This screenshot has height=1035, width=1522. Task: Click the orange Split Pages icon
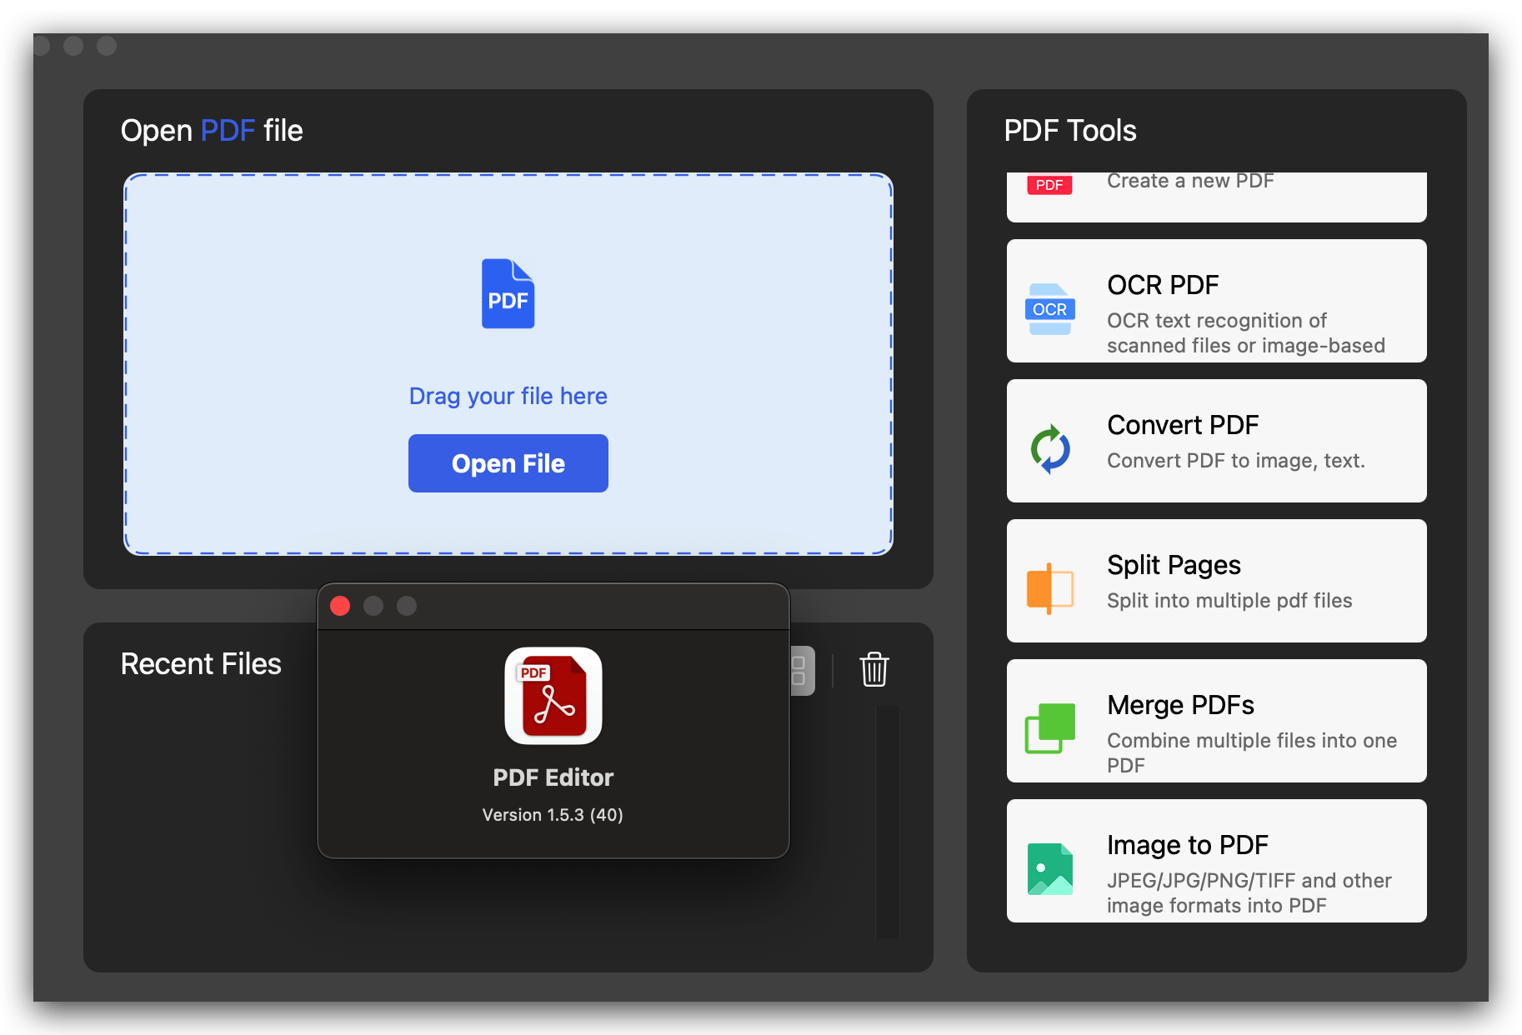(x=1049, y=588)
